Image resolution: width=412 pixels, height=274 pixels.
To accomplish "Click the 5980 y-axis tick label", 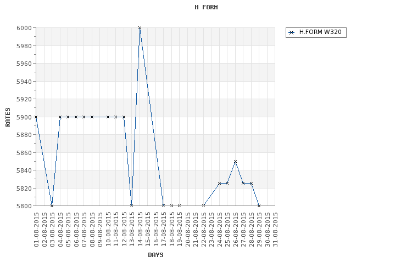I will pyautogui.click(x=24, y=46).
